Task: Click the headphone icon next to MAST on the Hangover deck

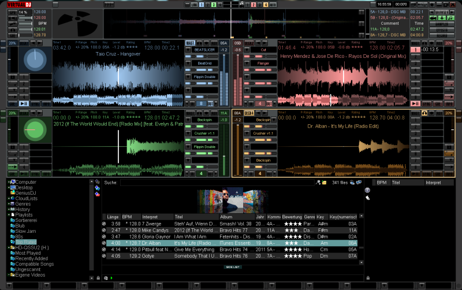Action: [x=199, y=43]
